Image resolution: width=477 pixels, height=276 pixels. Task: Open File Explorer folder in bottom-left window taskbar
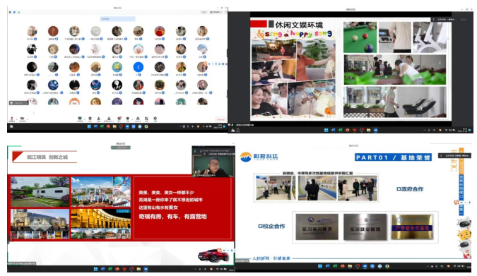pos(139,269)
